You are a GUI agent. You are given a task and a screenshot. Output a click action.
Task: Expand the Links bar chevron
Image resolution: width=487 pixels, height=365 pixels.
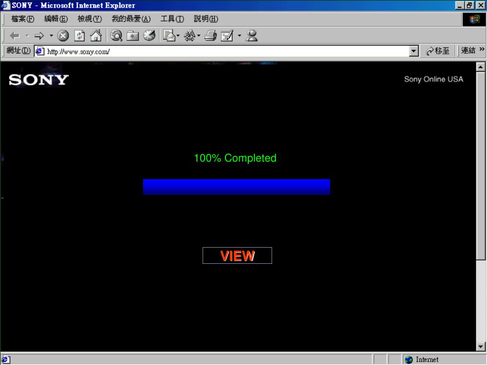click(x=482, y=49)
